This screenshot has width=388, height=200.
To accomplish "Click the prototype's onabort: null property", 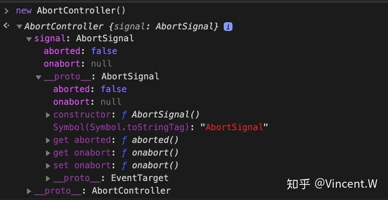I will pos(87,102).
